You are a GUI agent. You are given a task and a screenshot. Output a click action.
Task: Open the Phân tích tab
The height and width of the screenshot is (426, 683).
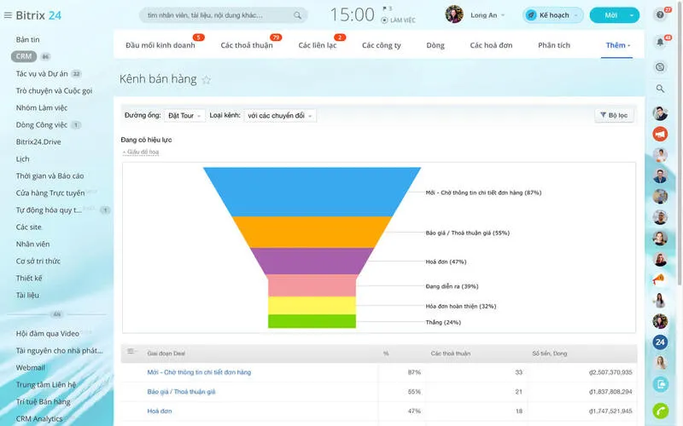click(x=555, y=45)
